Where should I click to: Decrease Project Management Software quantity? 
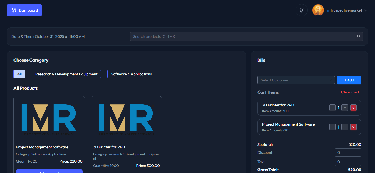click(x=332, y=127)
